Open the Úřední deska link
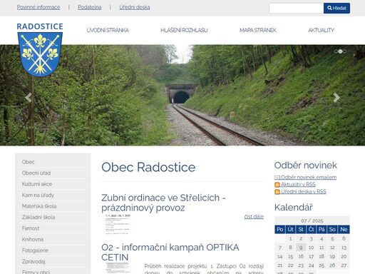 click(135, 7)
